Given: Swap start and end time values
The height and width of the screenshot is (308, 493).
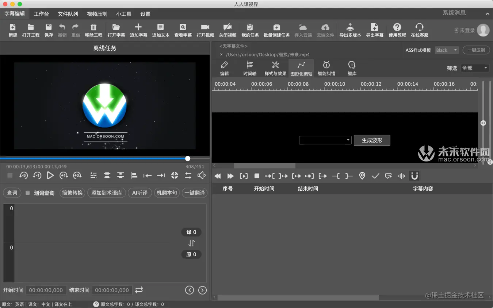Looking at the screenshot, I should coord(139,290).
